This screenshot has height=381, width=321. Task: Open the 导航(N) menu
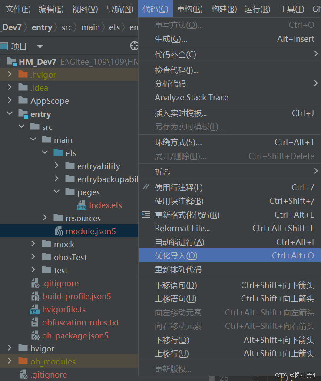point(120,9)
